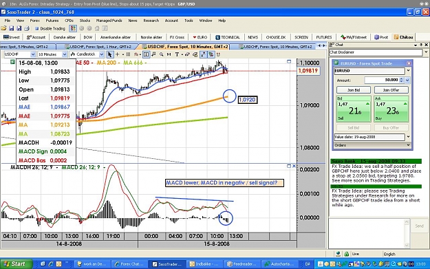Image resolution: width=430 pixels, height=269 pixels.
Task: Click the second save floppy icon in toolbar
Action: tap(19, 28)
